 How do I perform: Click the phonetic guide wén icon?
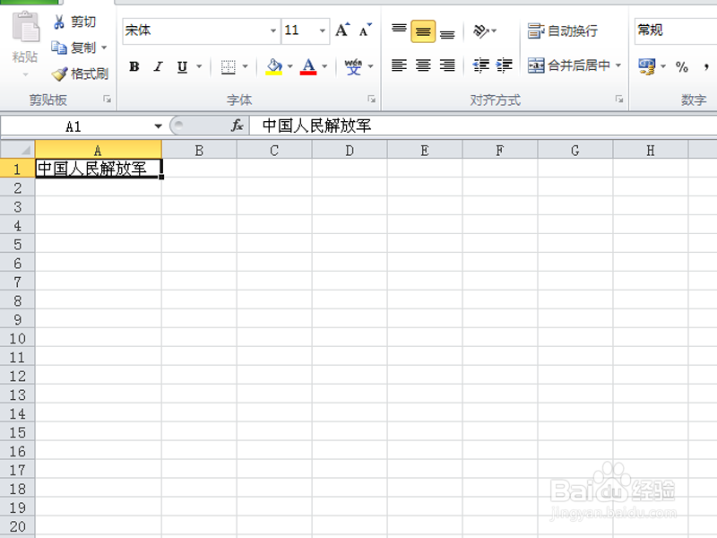(x=353, y=66)
